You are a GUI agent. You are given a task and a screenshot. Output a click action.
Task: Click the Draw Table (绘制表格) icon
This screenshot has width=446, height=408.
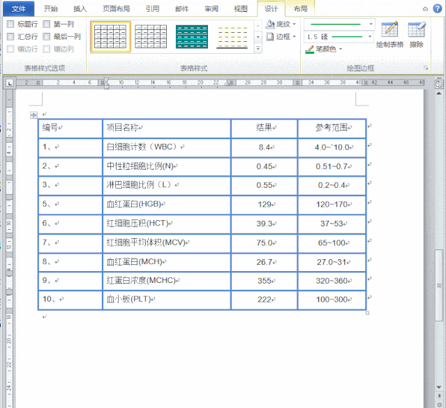coord(389,29)
